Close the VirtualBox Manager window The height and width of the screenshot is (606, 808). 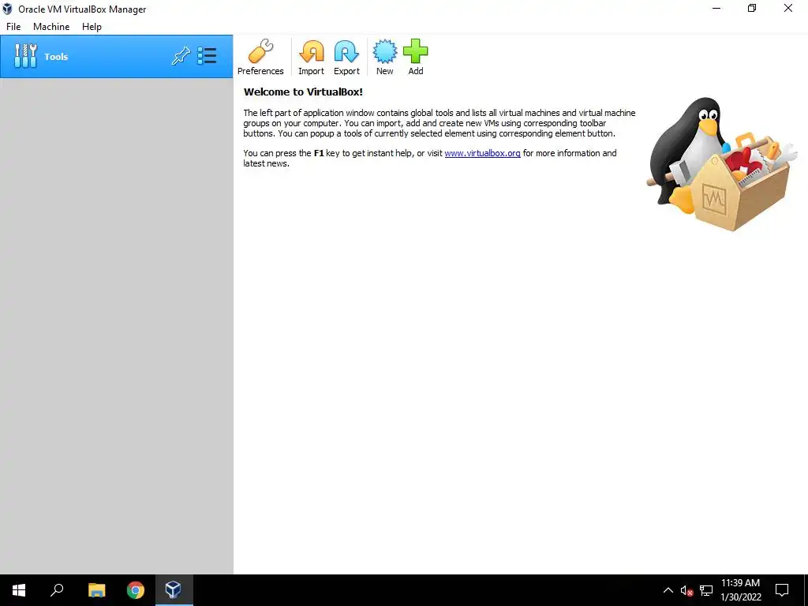pyautogui.click(x=788, y=8)
